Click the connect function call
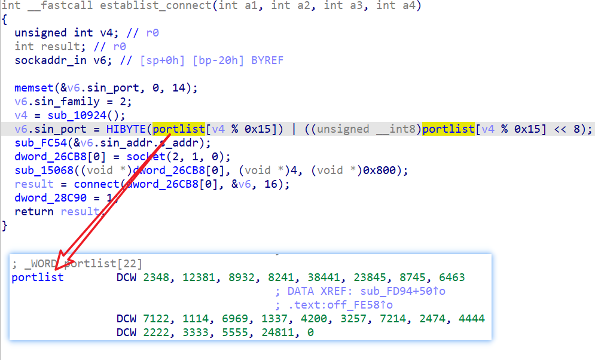This screenshot has width=595, height=360. 96,184
